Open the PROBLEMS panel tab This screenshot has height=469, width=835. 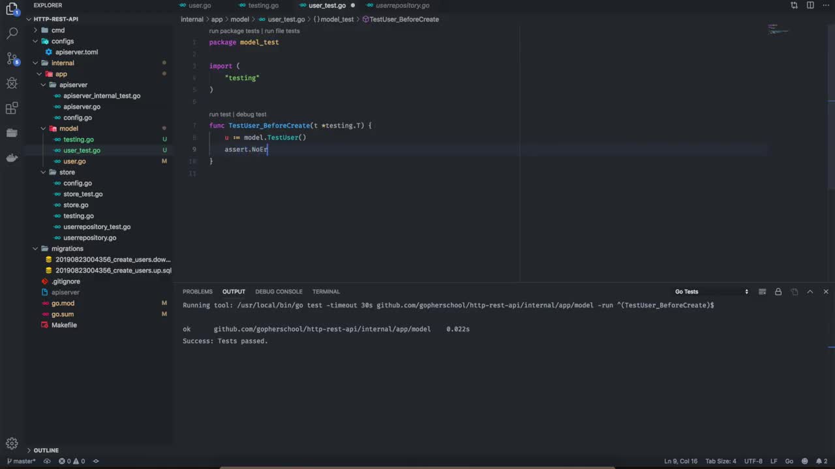pyautogui.click(x=198, y=292)
